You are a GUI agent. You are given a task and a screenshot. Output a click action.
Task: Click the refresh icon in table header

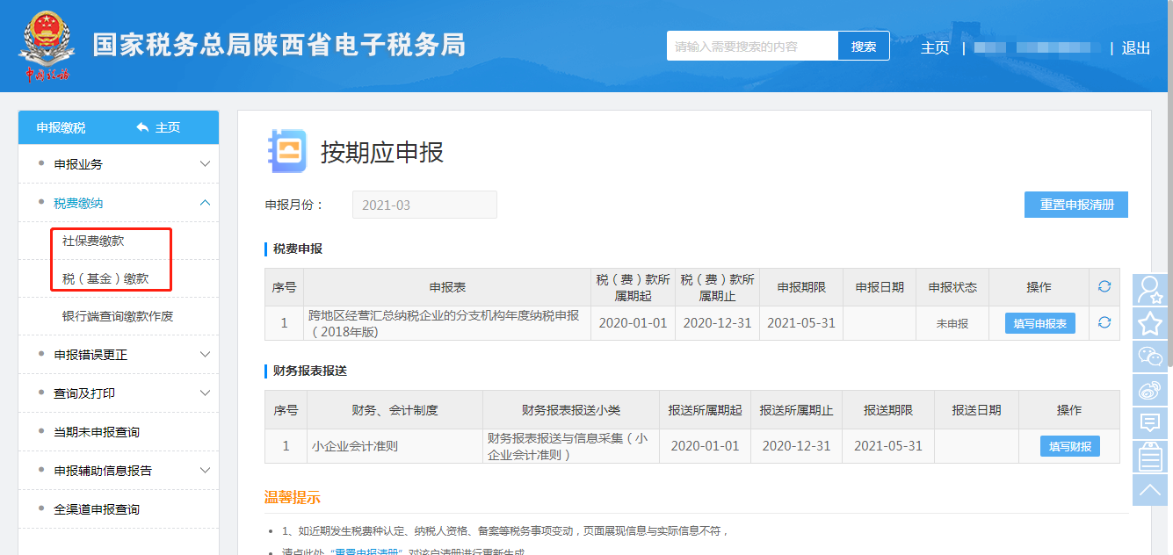[1104, 286]
